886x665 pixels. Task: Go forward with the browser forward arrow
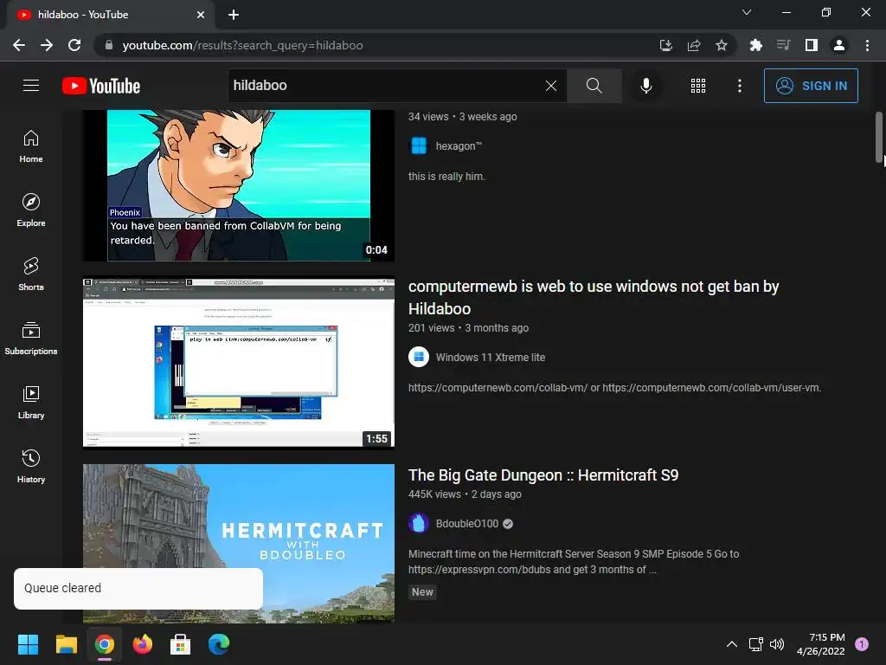47,45
